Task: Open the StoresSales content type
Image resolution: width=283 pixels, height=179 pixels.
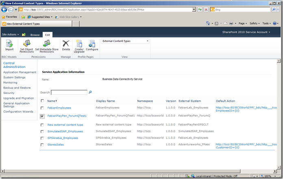Action: click(56, 145)
